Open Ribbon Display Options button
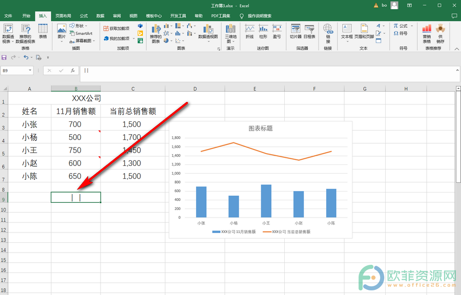Viewport: 461px width, 295px height. coord(409,6)
